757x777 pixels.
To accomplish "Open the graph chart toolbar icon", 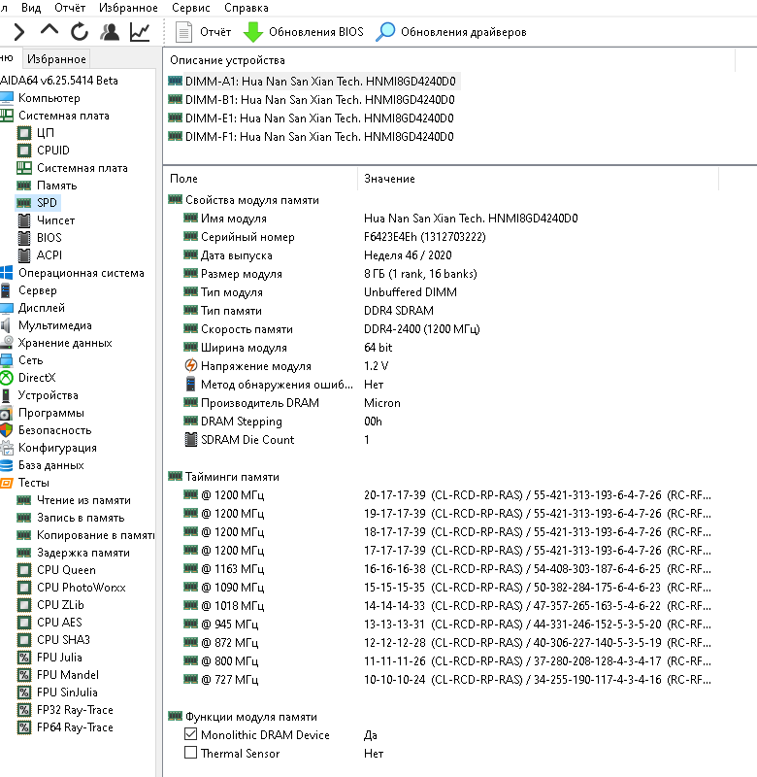I will point(140,32).
